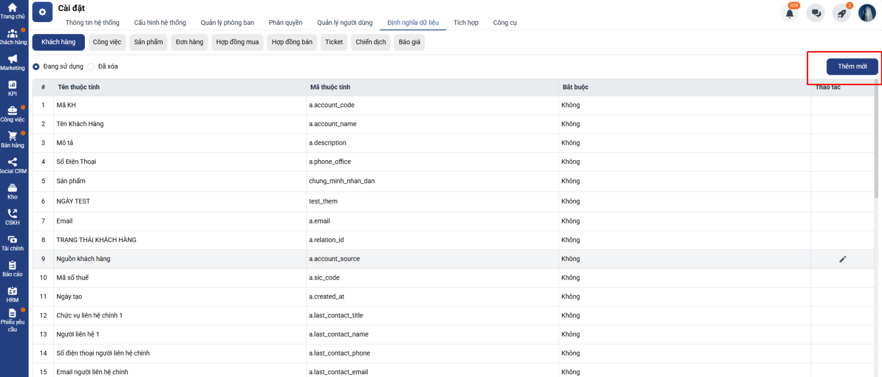Click the notification bell icon
The height and width of the screenshot is (377, 882).
point(789,14)
